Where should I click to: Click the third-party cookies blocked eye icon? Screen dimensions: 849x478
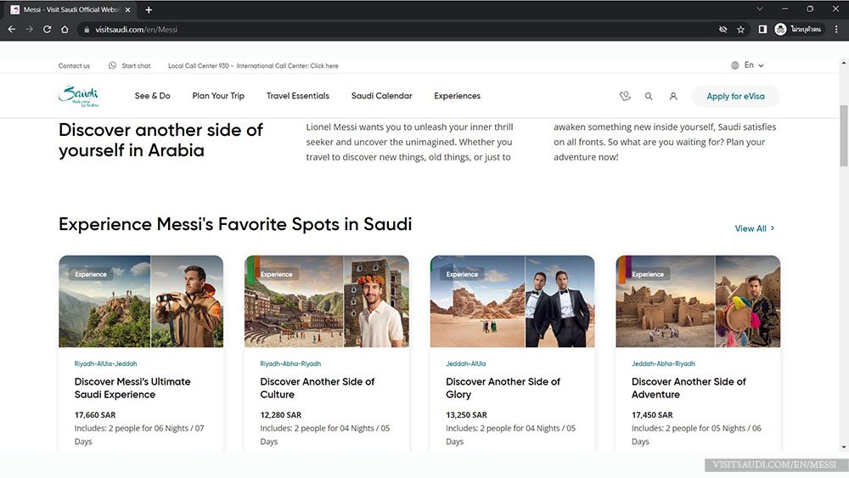[x=722, y=29]
